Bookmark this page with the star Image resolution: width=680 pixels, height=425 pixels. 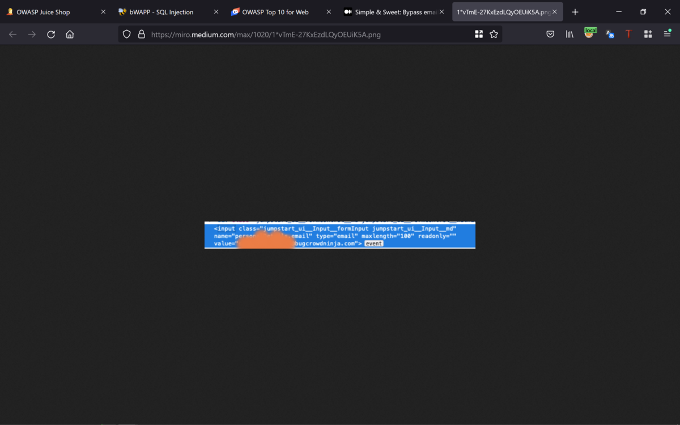[494, 35]
